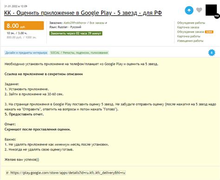Click the small icon before the URL
The image size is (220, 180).
[x=7, y=173]
